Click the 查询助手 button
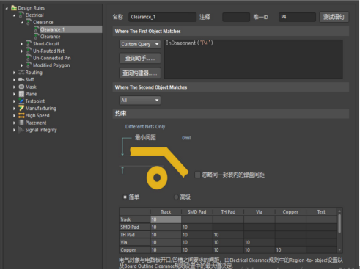Screen dimensions: 360x270 click(140, 59)
